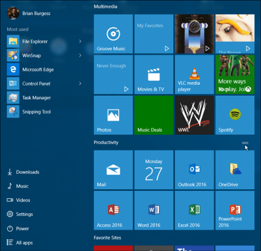Launch PowerPoint 2016

pos(235,210)
